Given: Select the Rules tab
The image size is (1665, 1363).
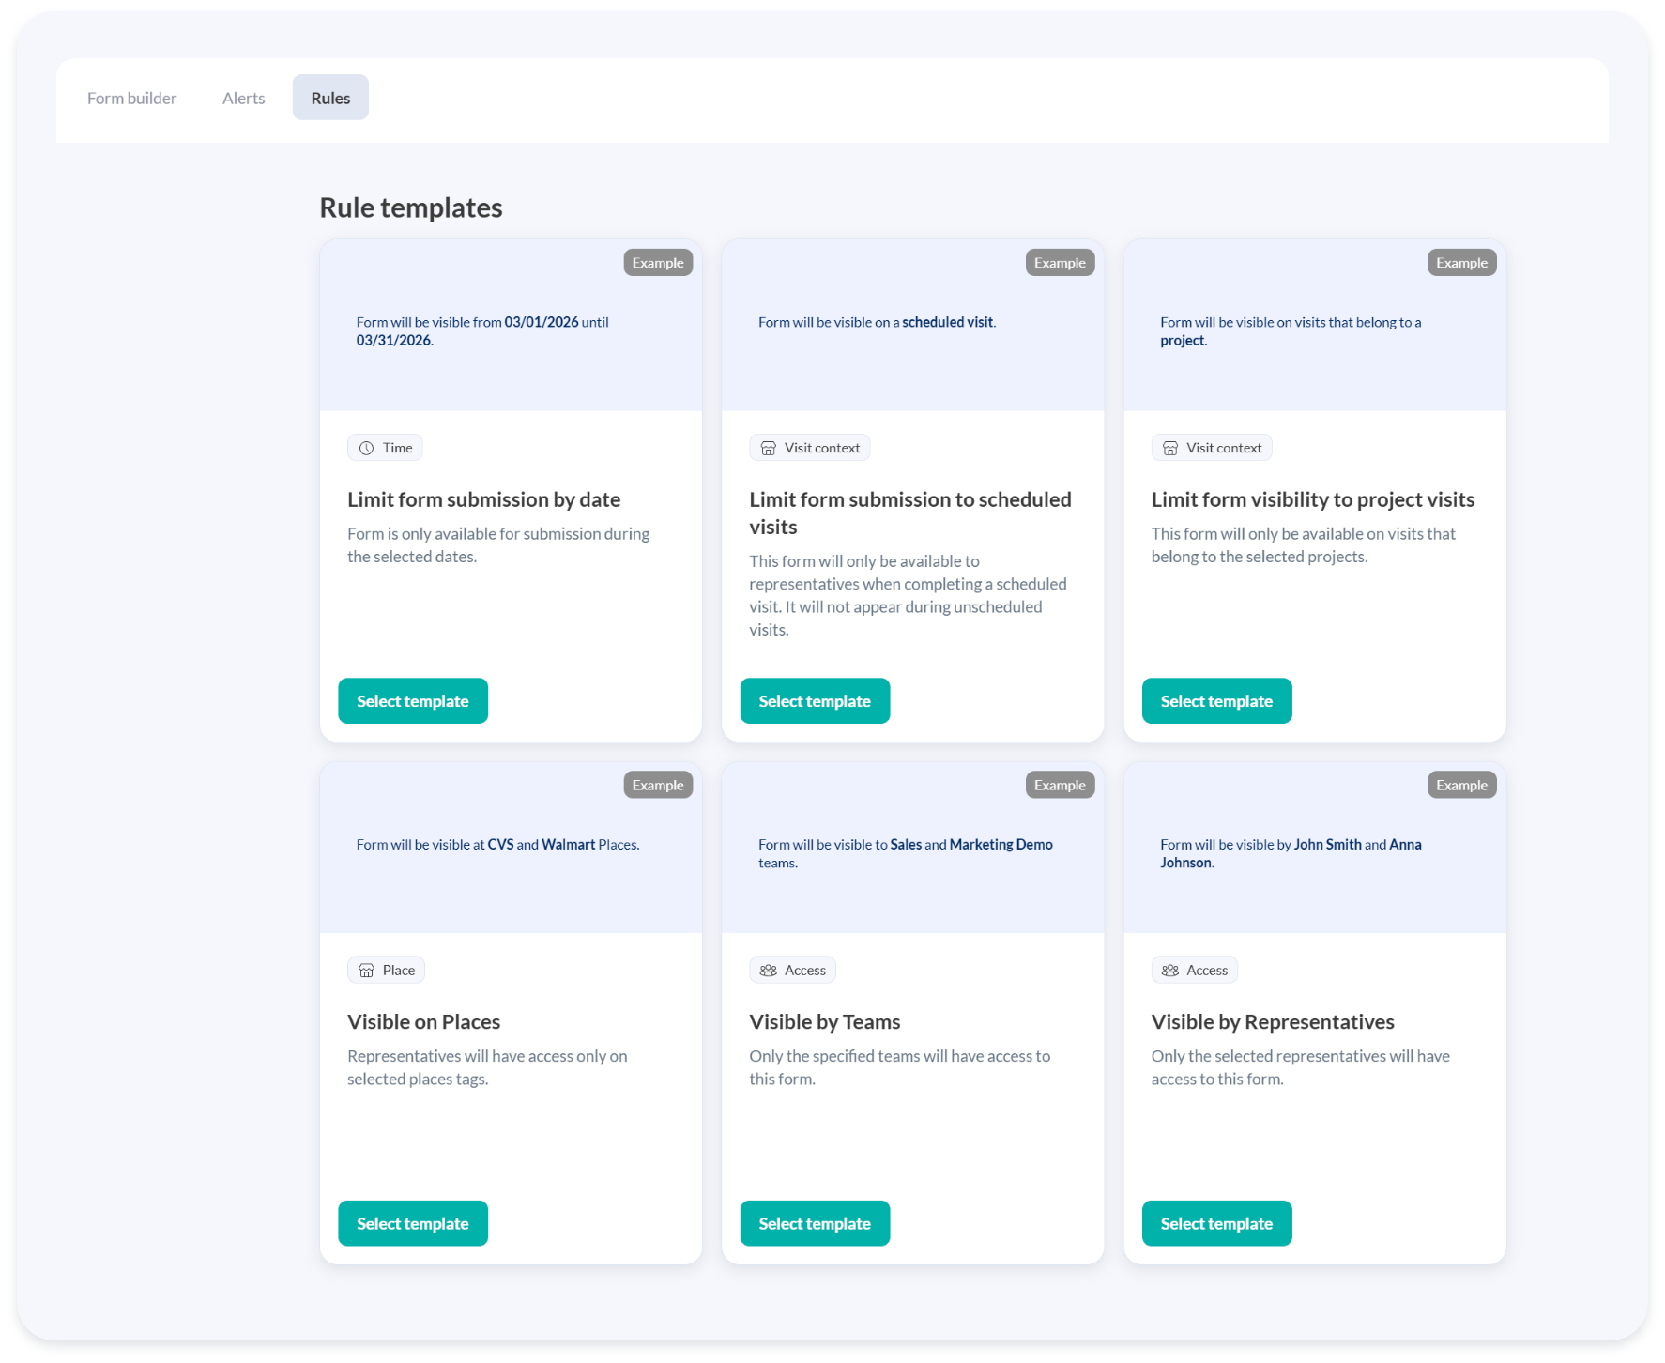Looking at the screenshot, I should point(330,98).
